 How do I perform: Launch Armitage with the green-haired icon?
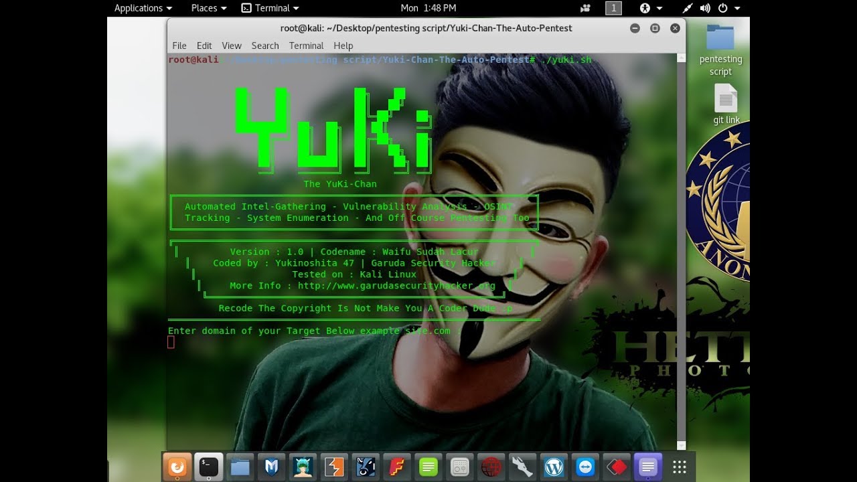303,467
